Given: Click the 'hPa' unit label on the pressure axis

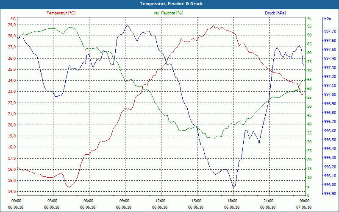Looking at the screenshot, I should click(328, 19).
